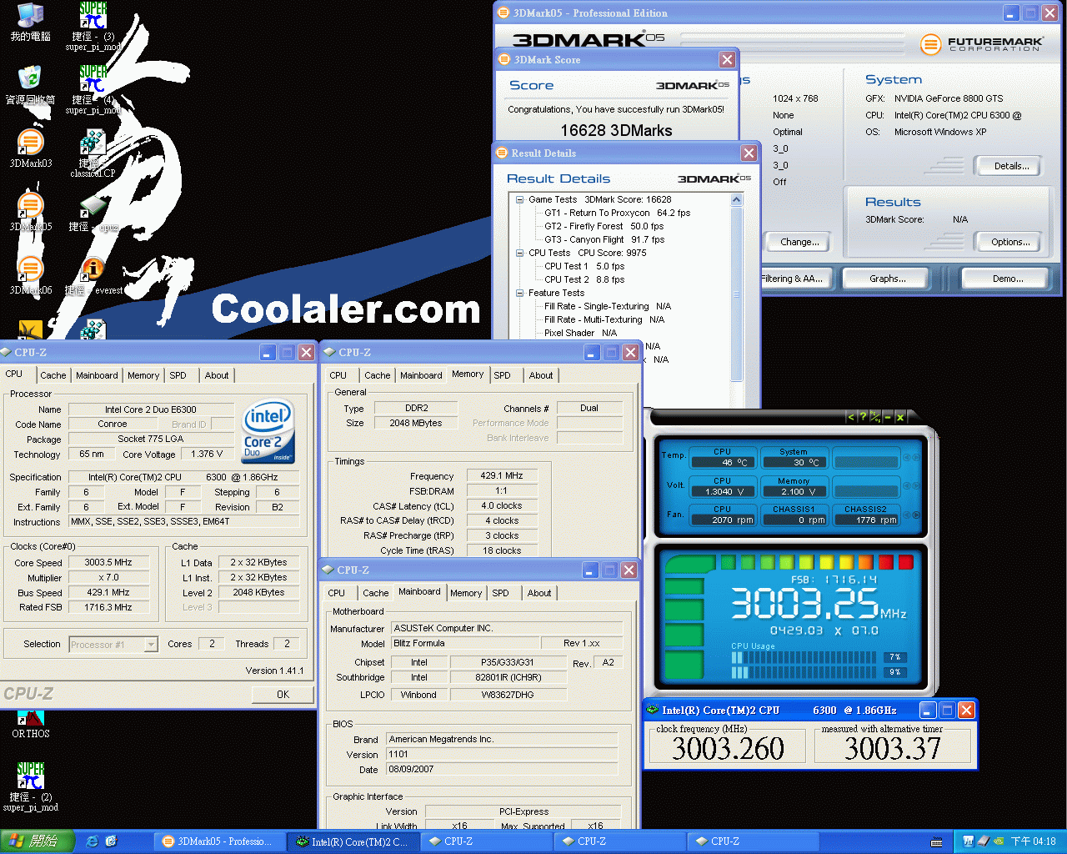Open the 我的電腦 desktop icon
Screen dimensions: 1067x854
pos(30,22)
